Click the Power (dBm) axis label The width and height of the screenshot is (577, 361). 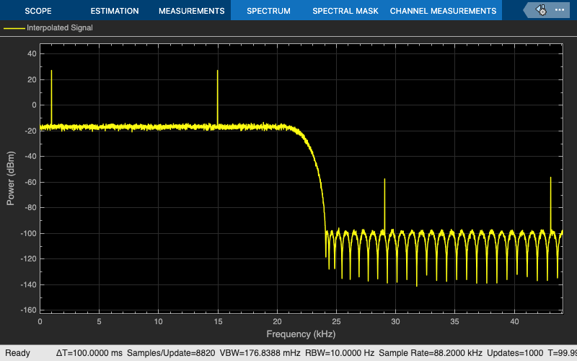tap(11, 178)
